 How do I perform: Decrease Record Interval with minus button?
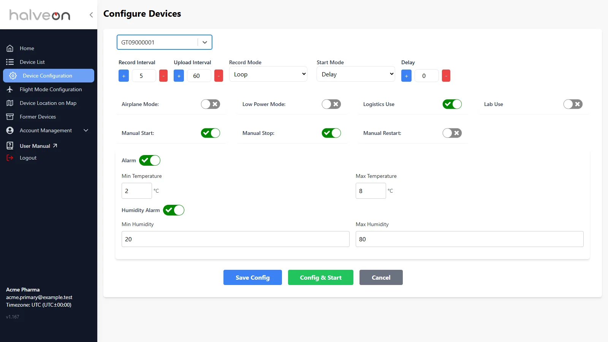[x=163, y=76]
